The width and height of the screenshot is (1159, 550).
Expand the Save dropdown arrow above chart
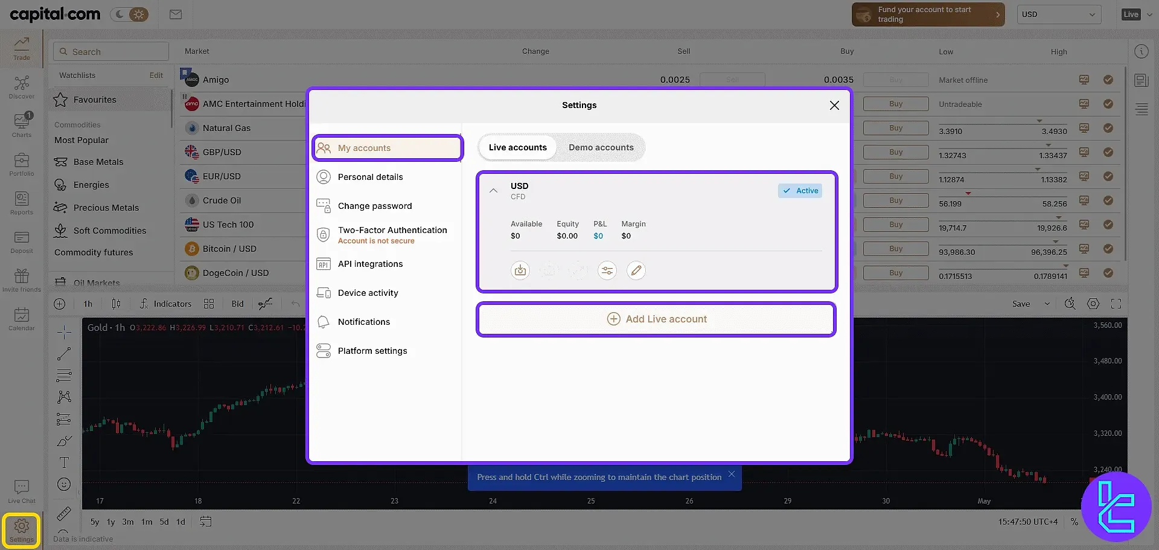[1047, 304]
